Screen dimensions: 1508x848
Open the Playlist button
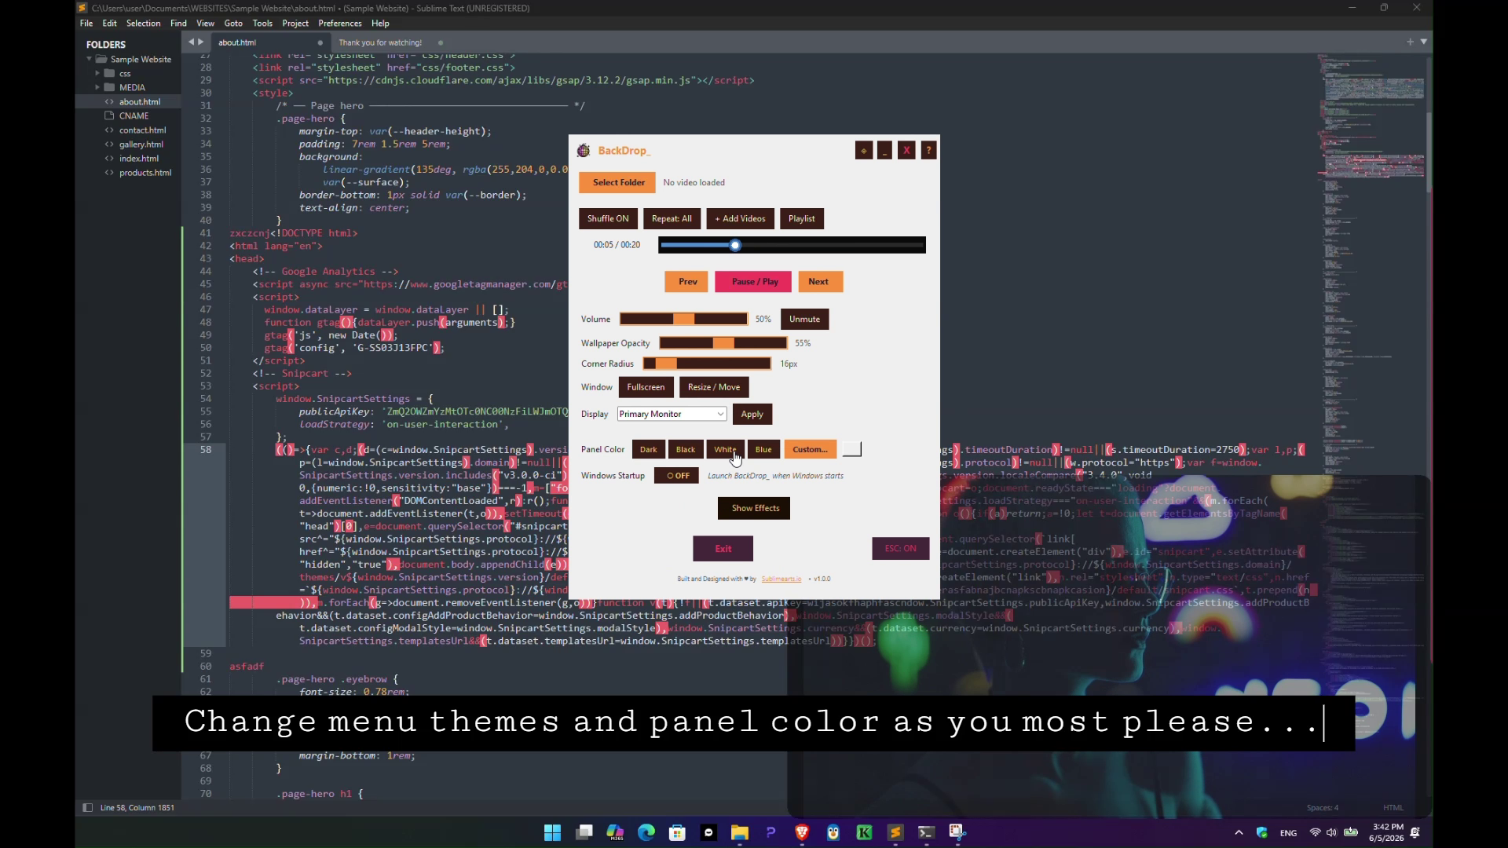pyautogui.click(x=801, y=218)
